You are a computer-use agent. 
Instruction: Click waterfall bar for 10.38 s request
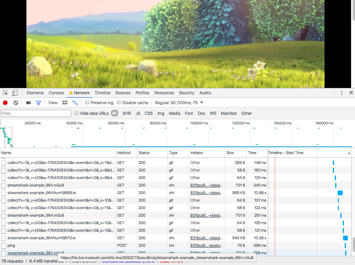346,238
